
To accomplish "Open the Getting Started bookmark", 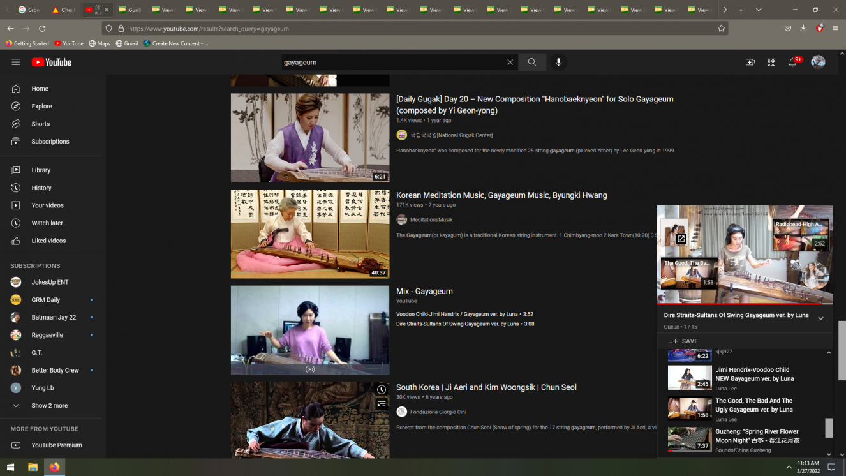I will (x=27, y=43).
